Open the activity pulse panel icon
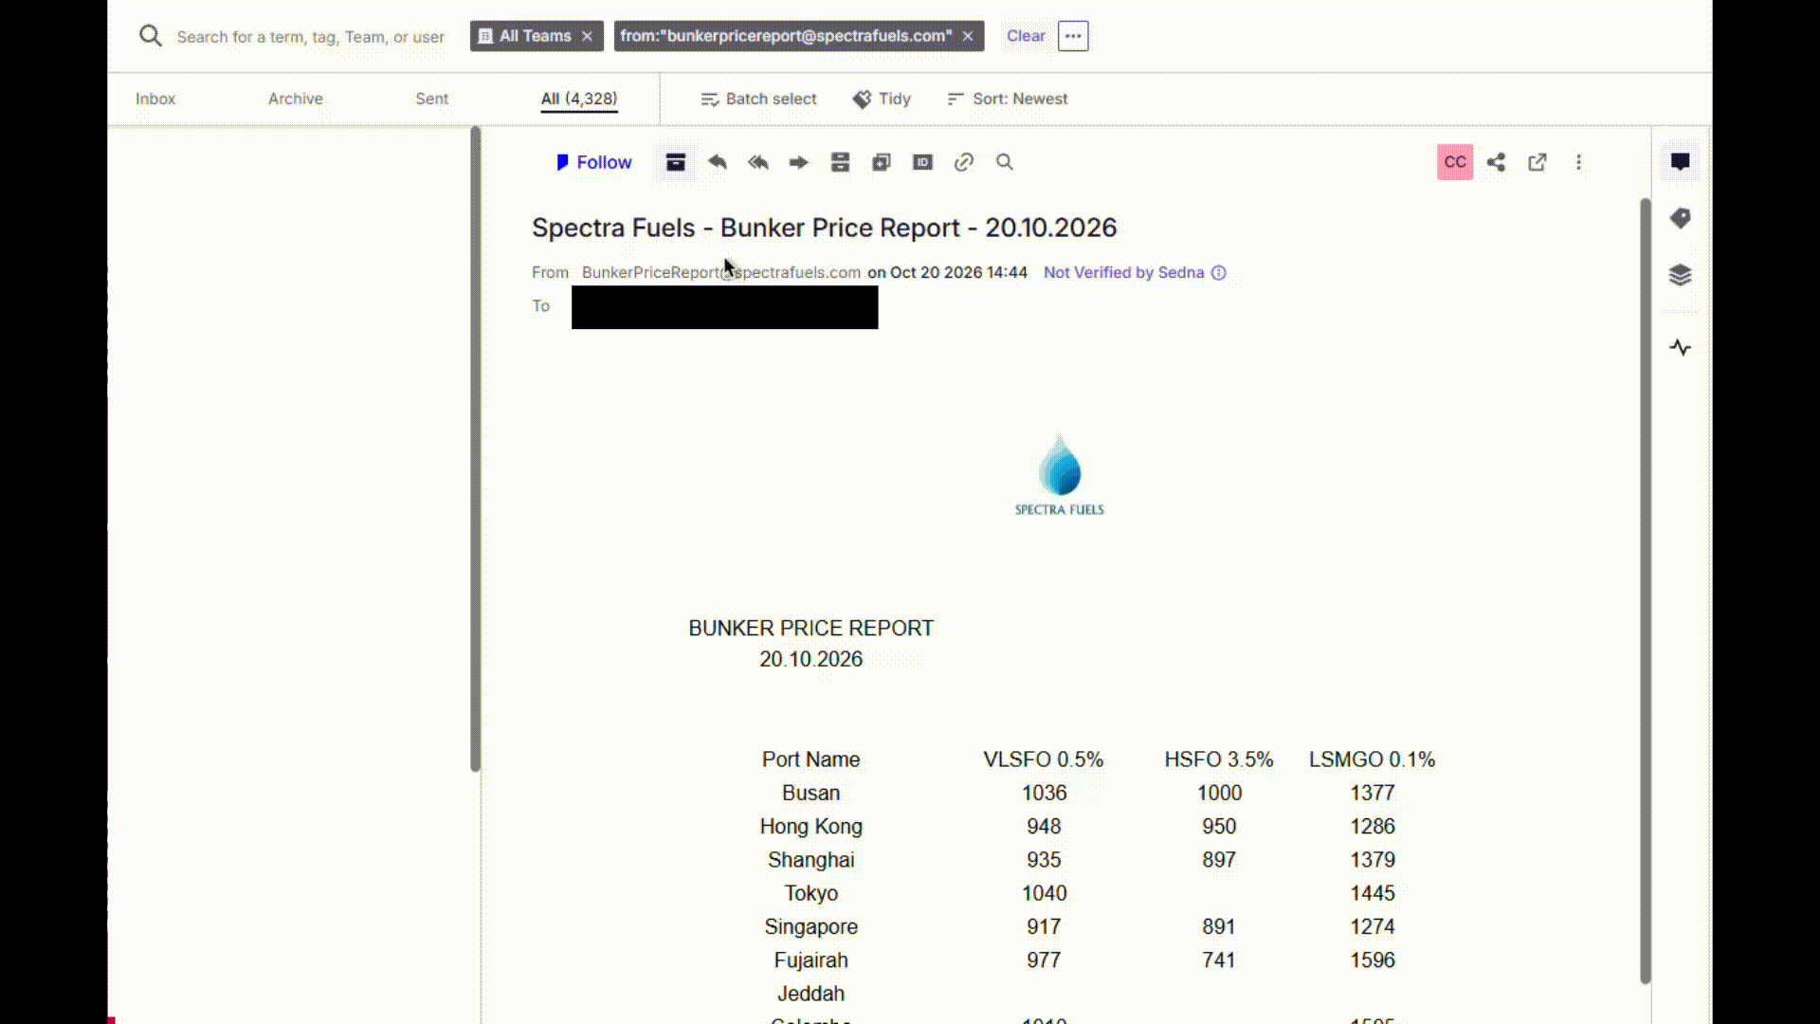 pyautogui.click(x=1680, y=348)
